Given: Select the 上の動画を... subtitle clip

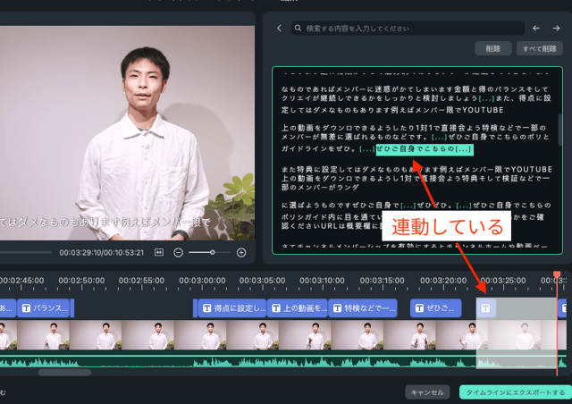Looking at the screenshot, I should (x=298, y=308).
